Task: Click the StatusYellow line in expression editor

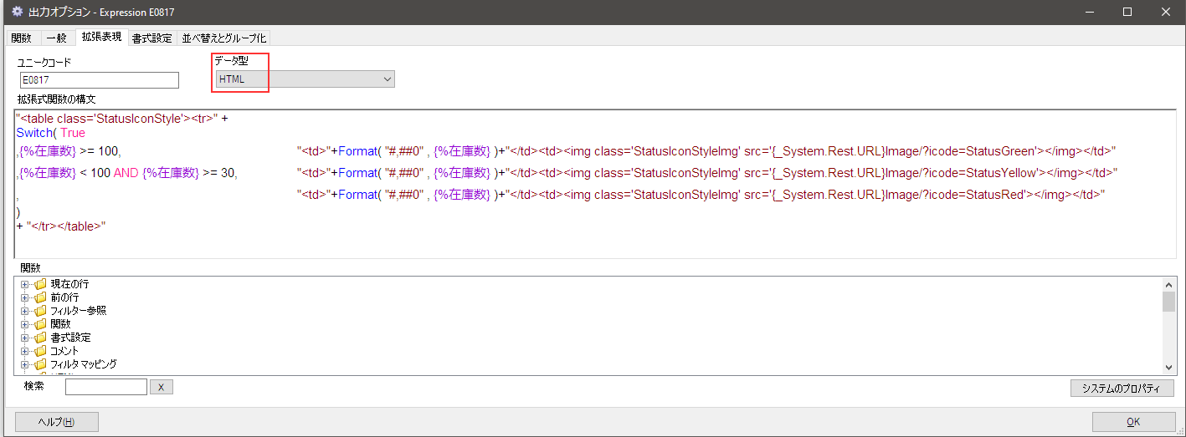Action: pos(567,173)
